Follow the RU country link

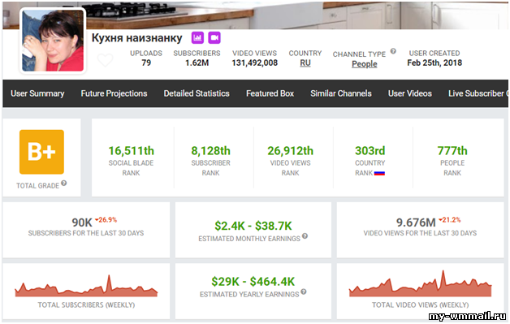(x=305, y=63)
